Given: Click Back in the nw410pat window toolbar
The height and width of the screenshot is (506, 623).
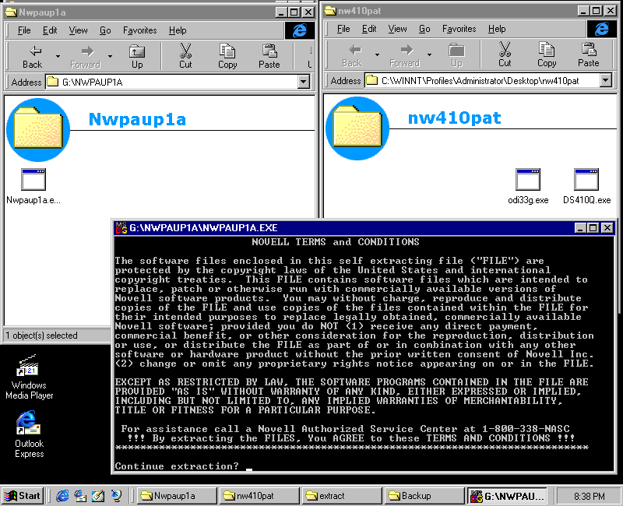Looking at the screenshot, I should (x=352, y=55).
